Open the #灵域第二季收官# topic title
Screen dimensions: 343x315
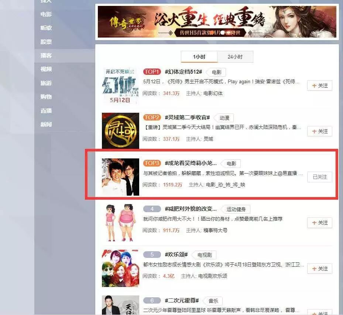click(x=187, y=118)
